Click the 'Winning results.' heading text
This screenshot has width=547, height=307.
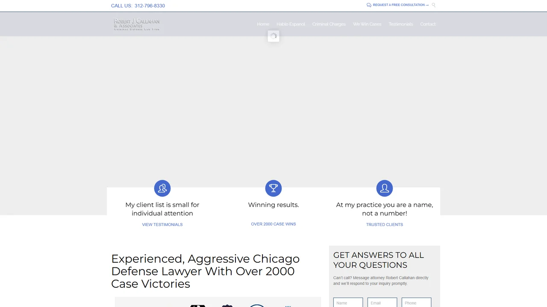(273, 205)
